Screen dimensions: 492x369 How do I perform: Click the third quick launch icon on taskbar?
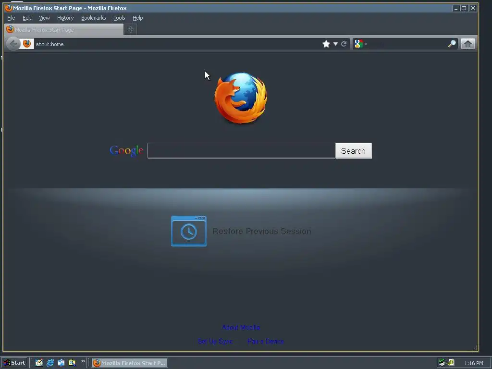(x=61, y=363)
